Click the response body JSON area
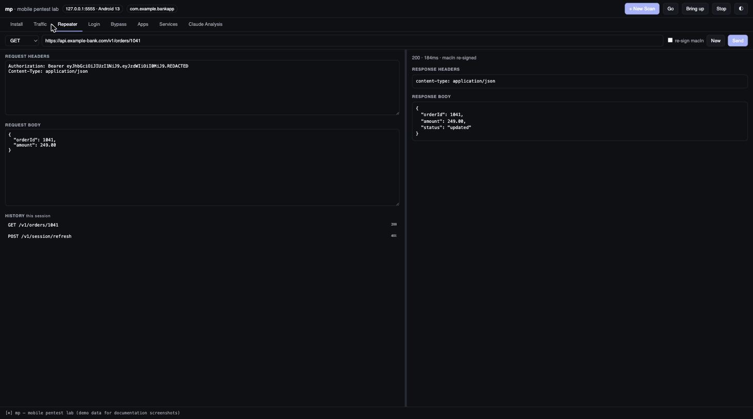Viewport: 753px width, 419px height. [x=580, y=121]
